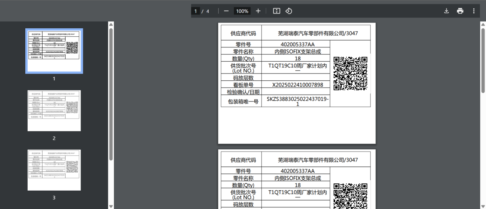Click document view scroll down arrow
Image resolution: width=486 pixels, height=209 pixels.
coord(483,206)
